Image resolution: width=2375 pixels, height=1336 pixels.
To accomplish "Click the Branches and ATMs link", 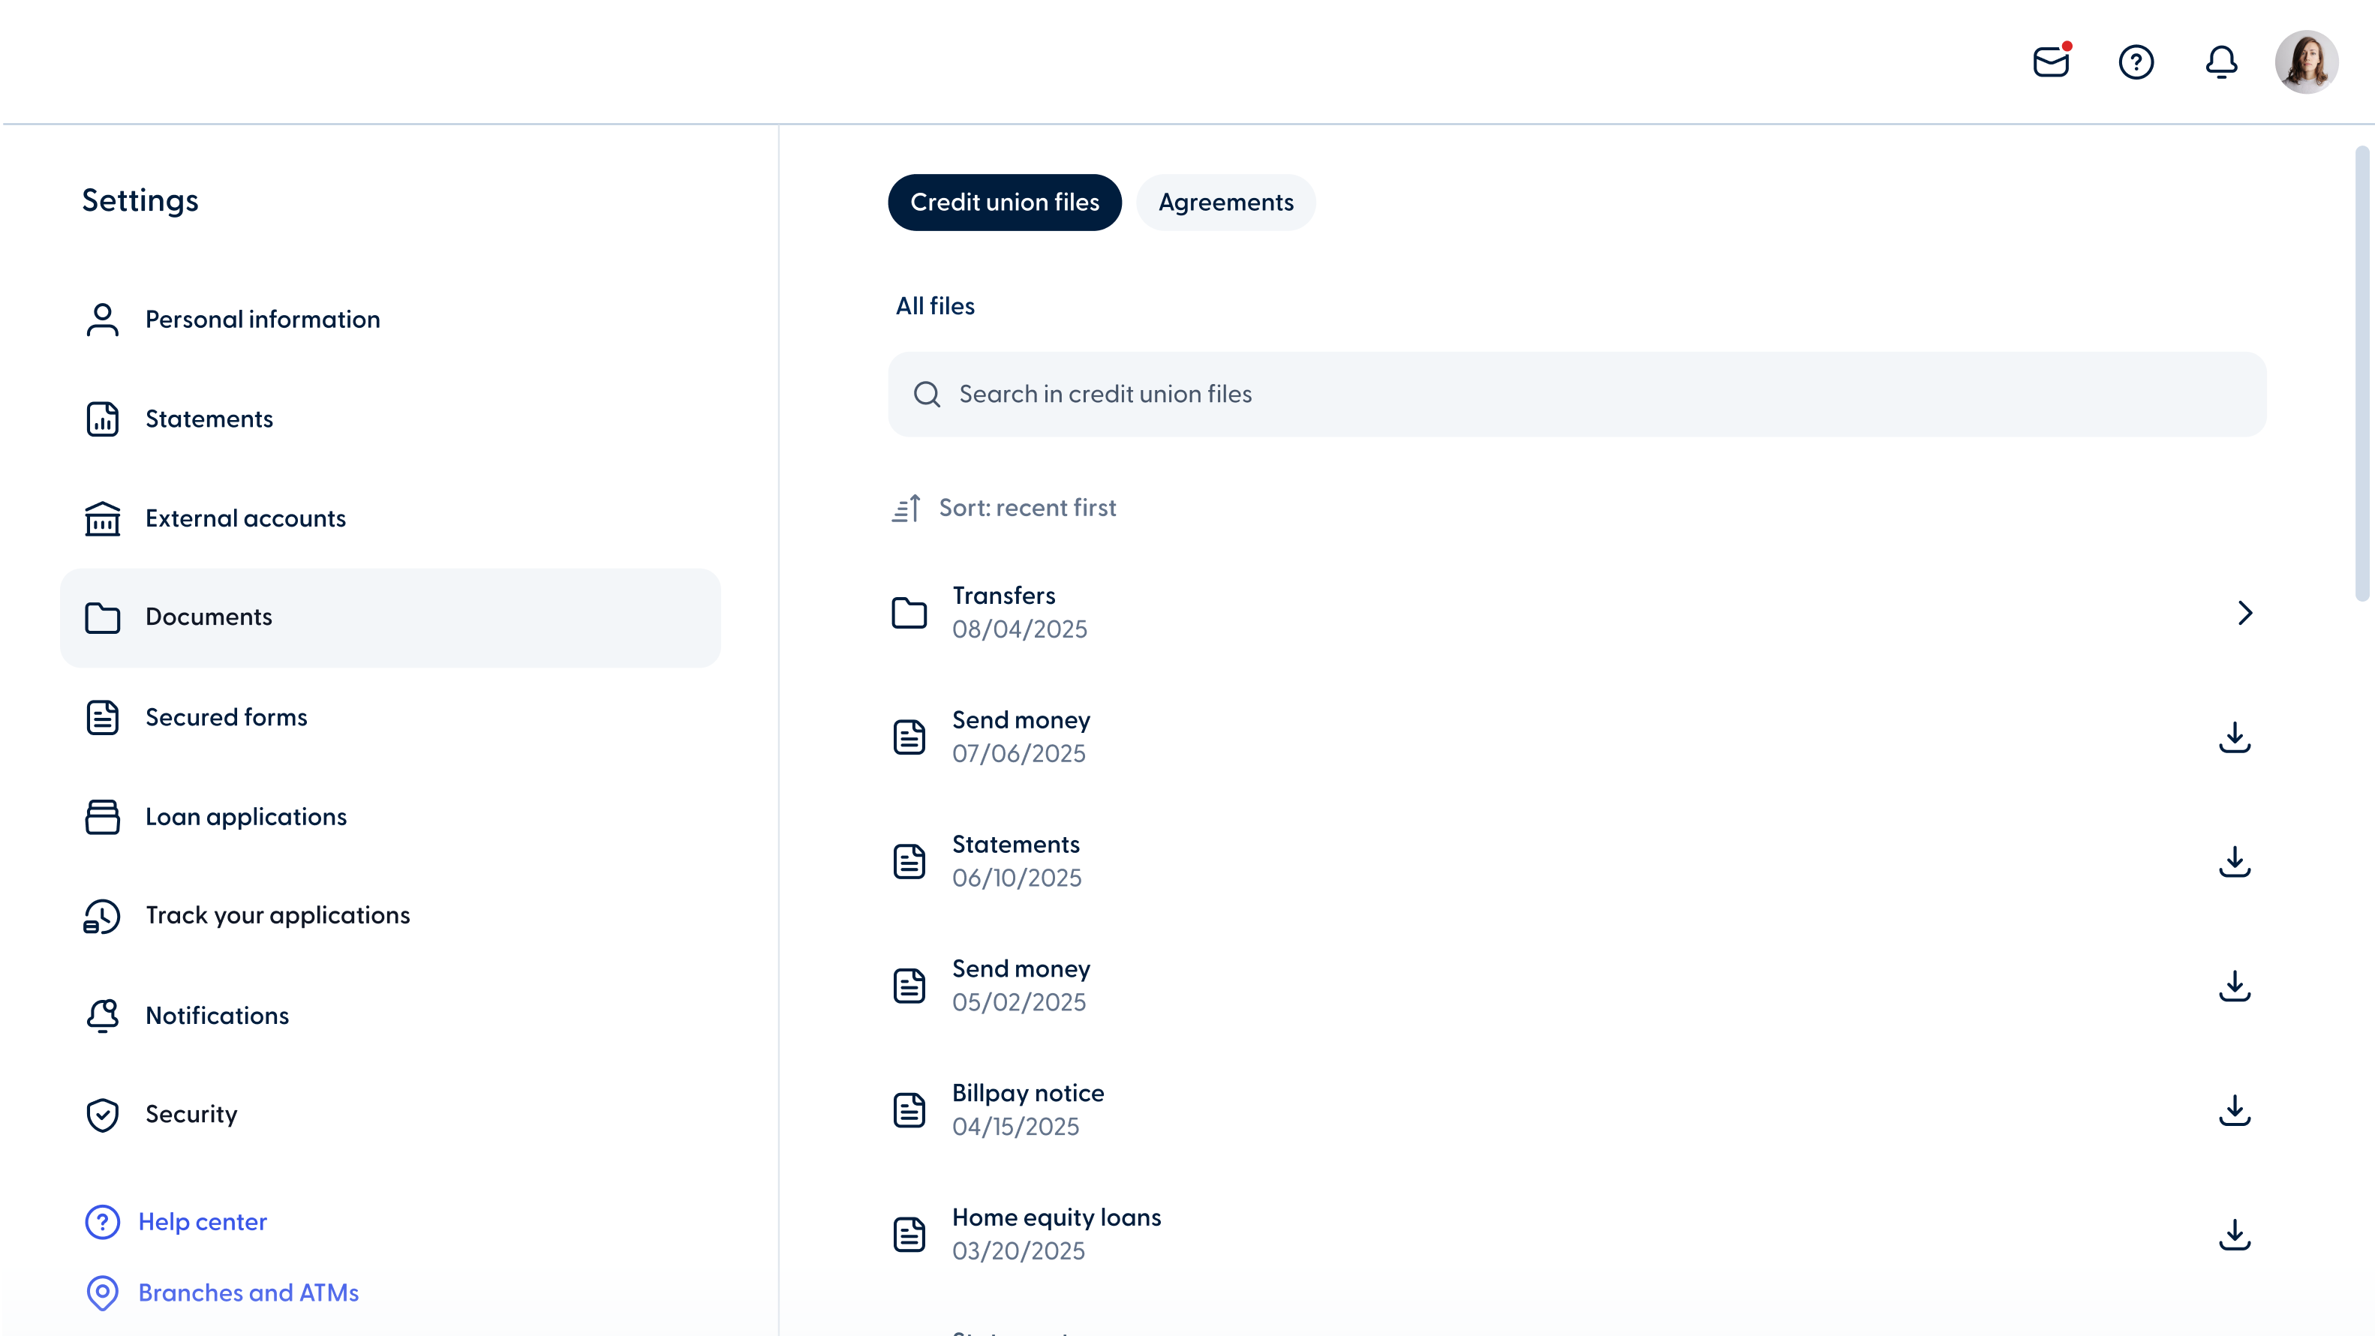I will [x=248, y=1292].
